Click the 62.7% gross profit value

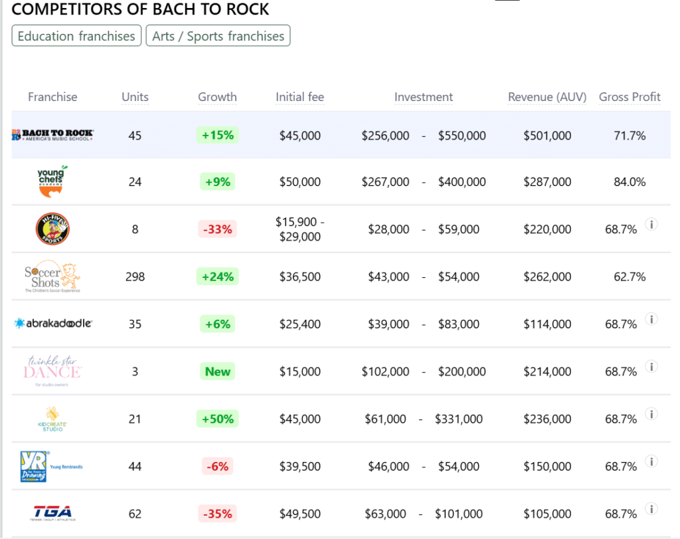click(x=630, y=276)
